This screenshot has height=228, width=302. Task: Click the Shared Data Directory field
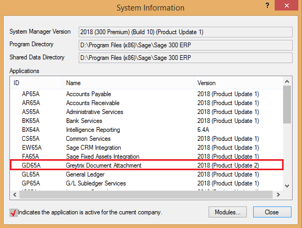click(185, 58)
